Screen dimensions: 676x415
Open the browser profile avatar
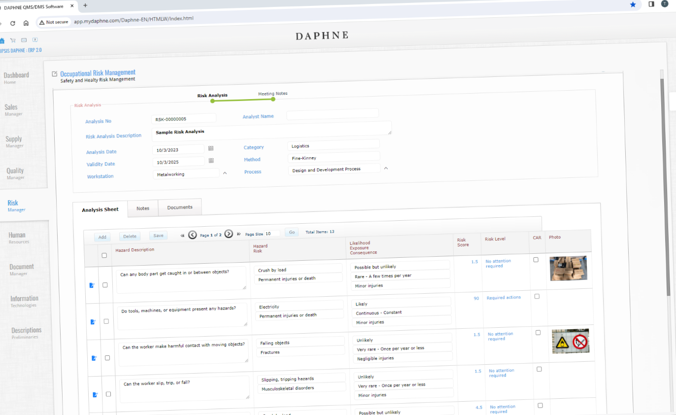665,3
